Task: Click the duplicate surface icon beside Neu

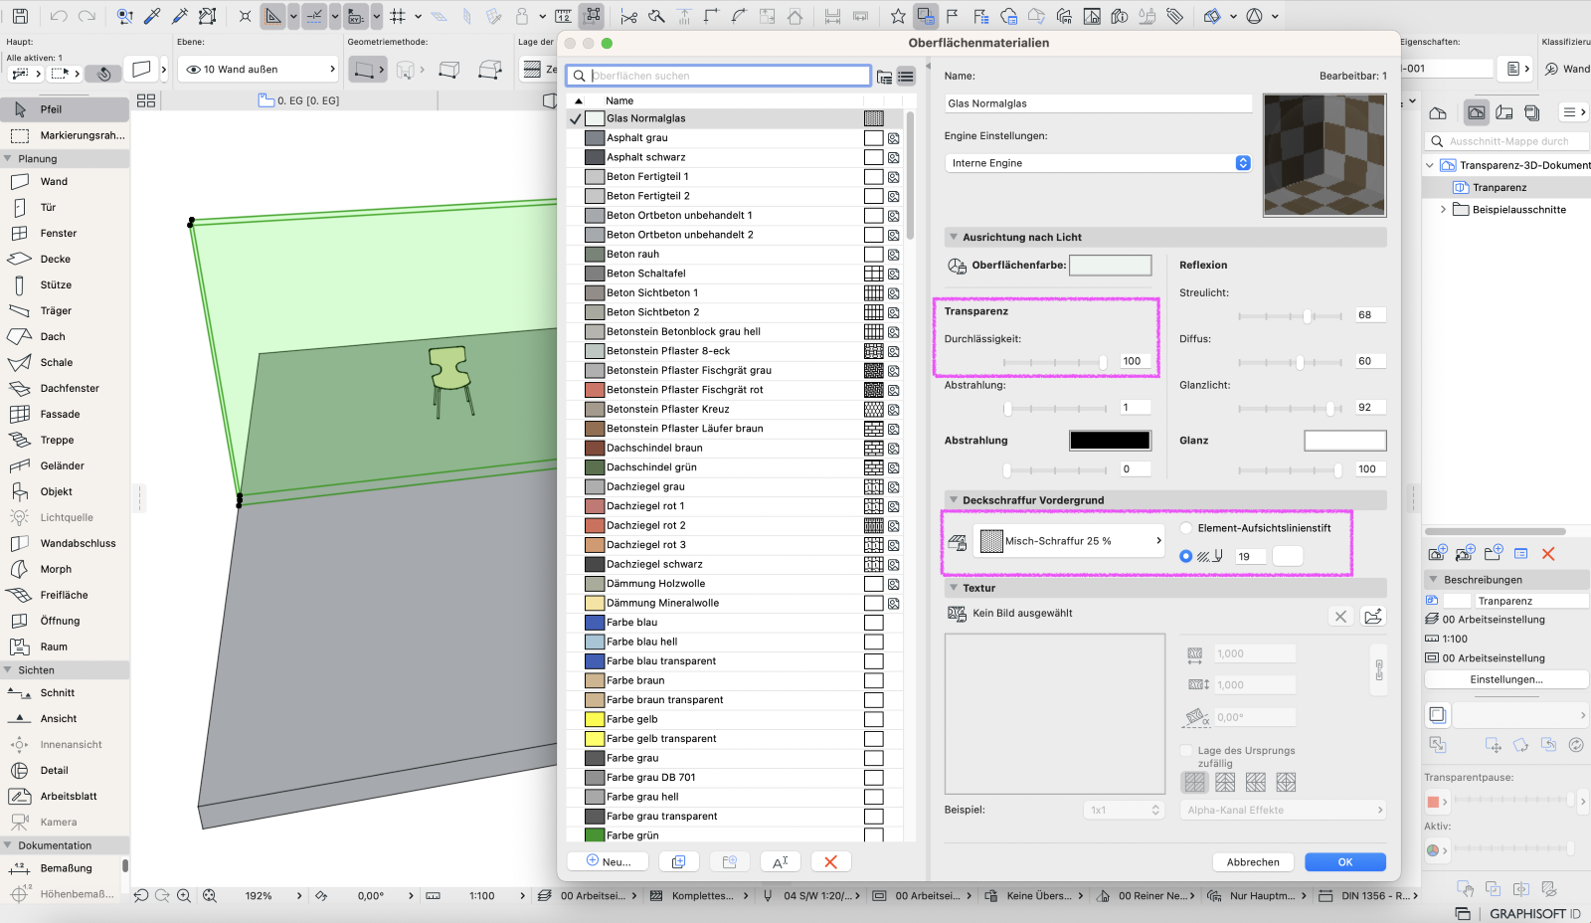Action: pos(678,862)
